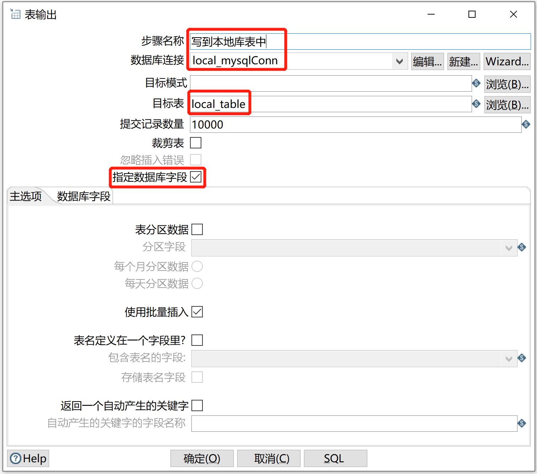
Task: Click the 编辑... button
Action: click(x=428, y=61)
